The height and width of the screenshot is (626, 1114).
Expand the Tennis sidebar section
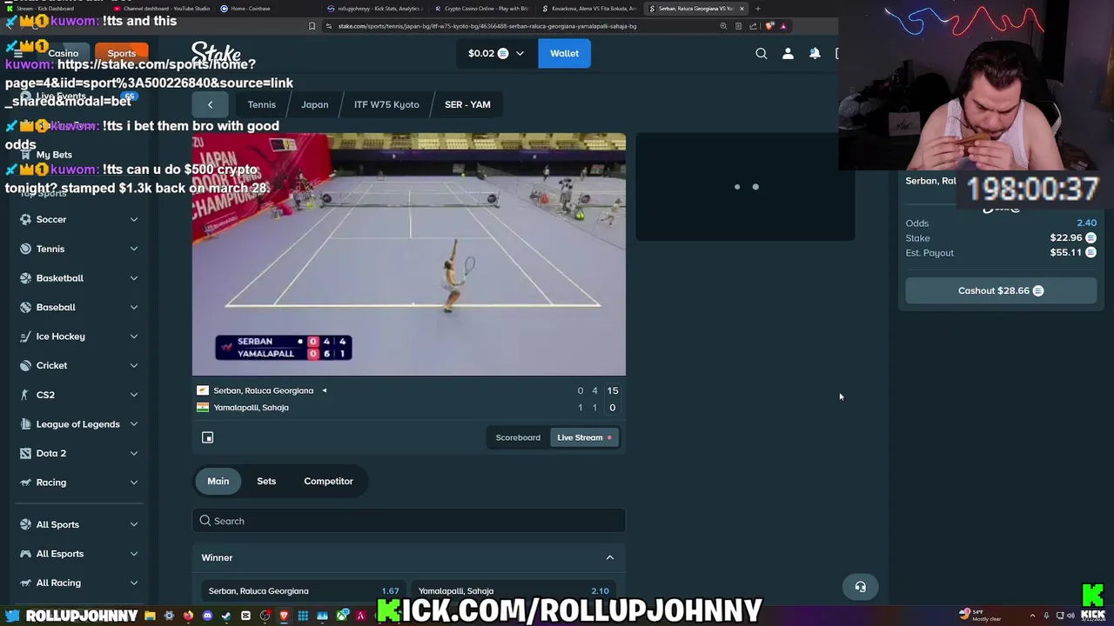134,249
